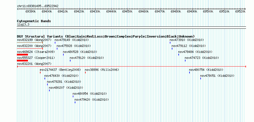Open the nsv479281 (Kidd2010) label
The width and height of the screenshot is (254, 122).
coord(64,82)
